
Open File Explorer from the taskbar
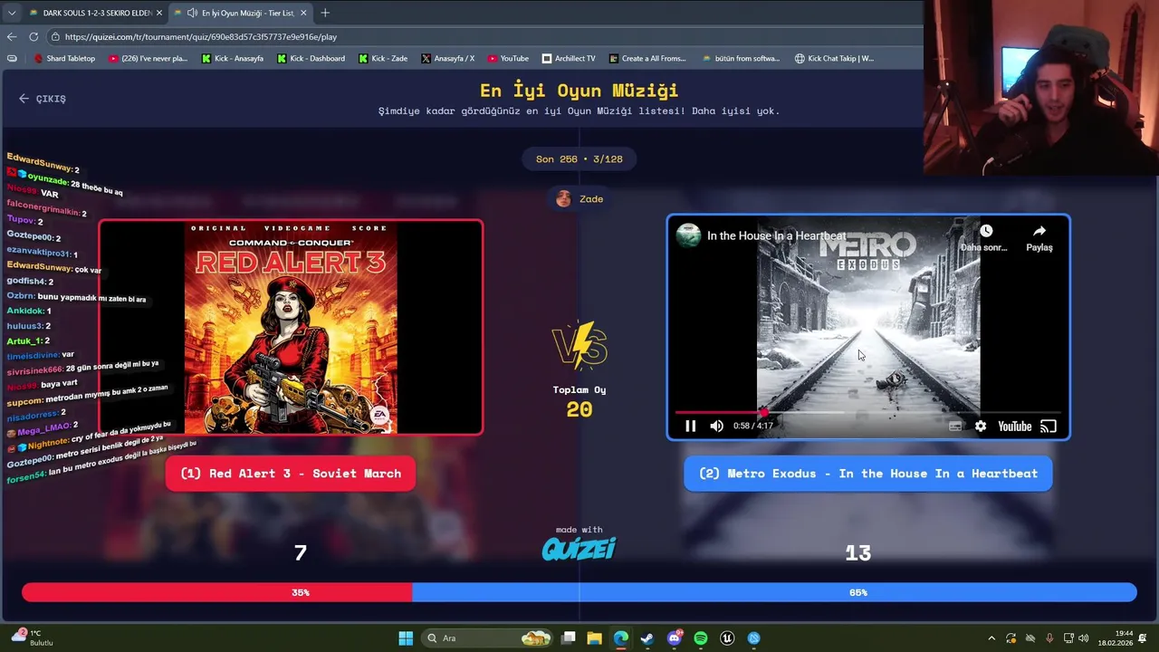pos(594,638)
